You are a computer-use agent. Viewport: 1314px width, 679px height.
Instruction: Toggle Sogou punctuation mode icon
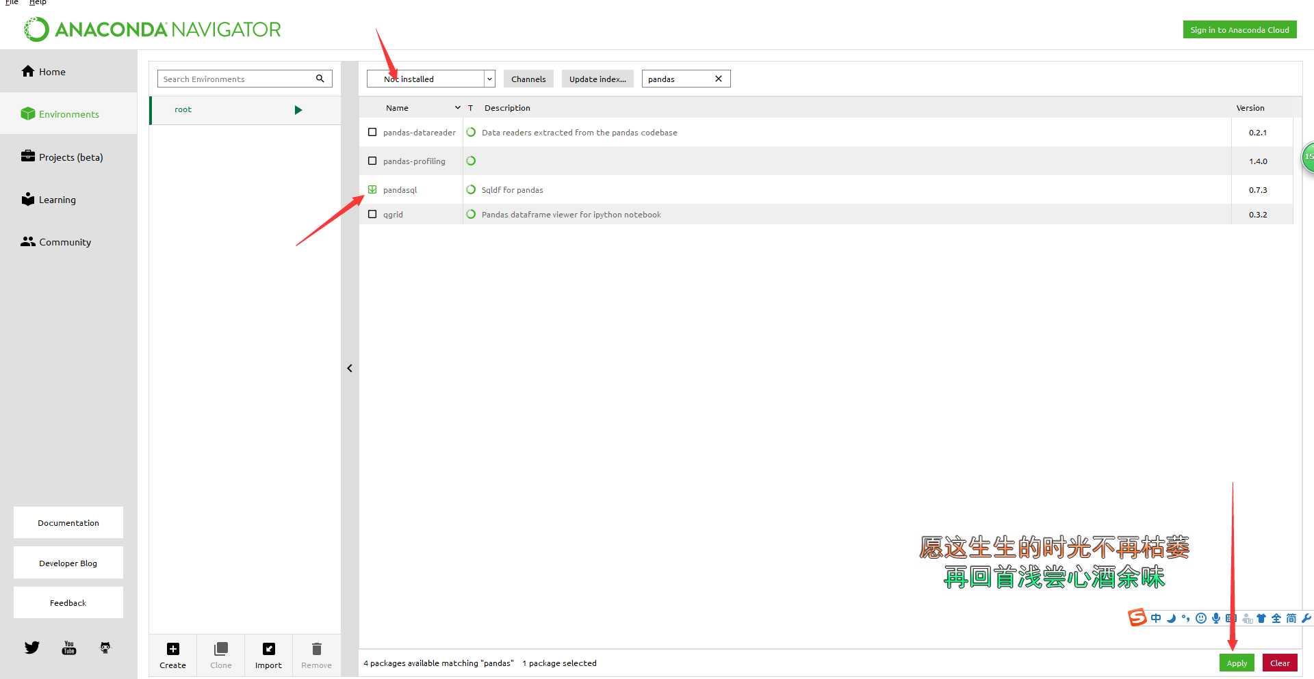1186,618
